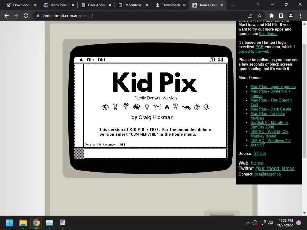
Task: Open IBM PC - Wolf3d, Civ, Monkey Island demo
Action: pos(270,134)
